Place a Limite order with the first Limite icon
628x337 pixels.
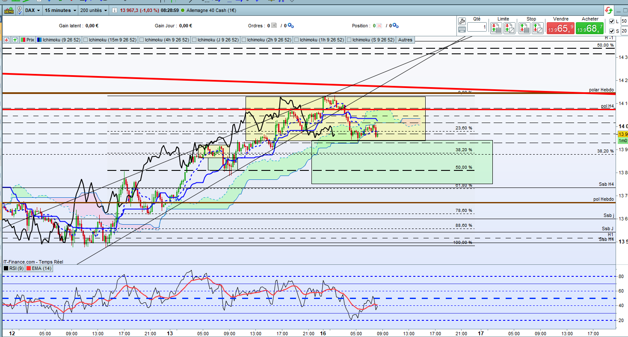[496, 28]
